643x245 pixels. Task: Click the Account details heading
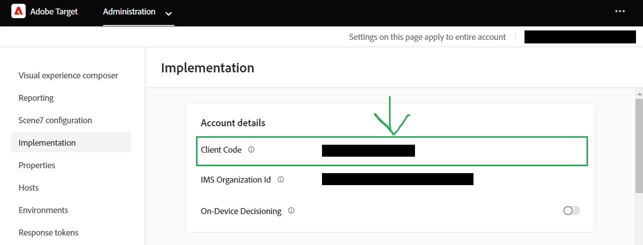point(233,123)
